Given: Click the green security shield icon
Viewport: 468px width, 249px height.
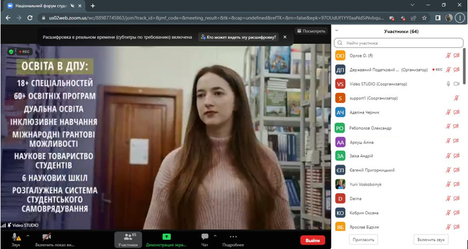Looking at the screenshot, I should (x=11, y=51).
